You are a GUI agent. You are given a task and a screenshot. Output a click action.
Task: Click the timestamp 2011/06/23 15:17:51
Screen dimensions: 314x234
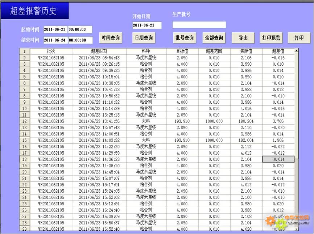pyautogui.click(x=99, y=185)
